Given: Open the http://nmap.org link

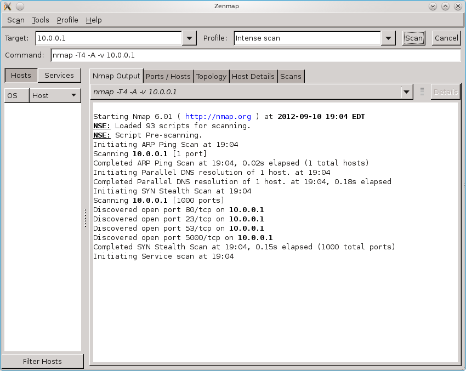Looking at the screenshot, I should [218, 116].
